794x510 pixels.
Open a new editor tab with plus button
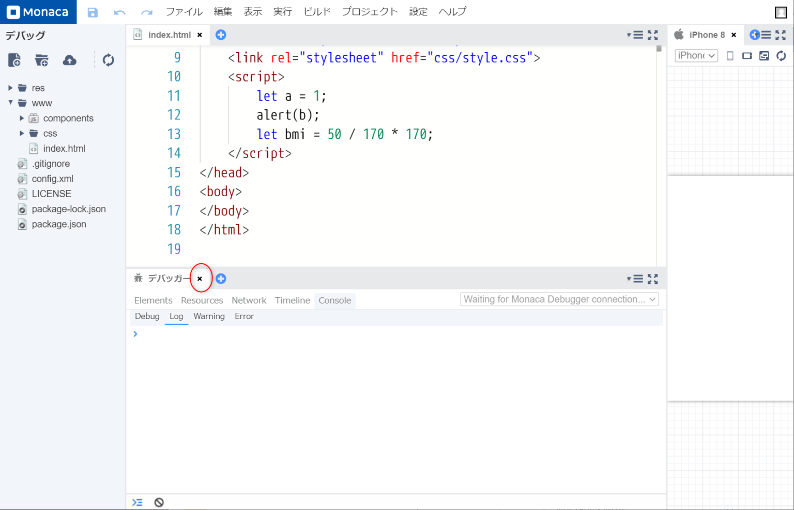221,35
